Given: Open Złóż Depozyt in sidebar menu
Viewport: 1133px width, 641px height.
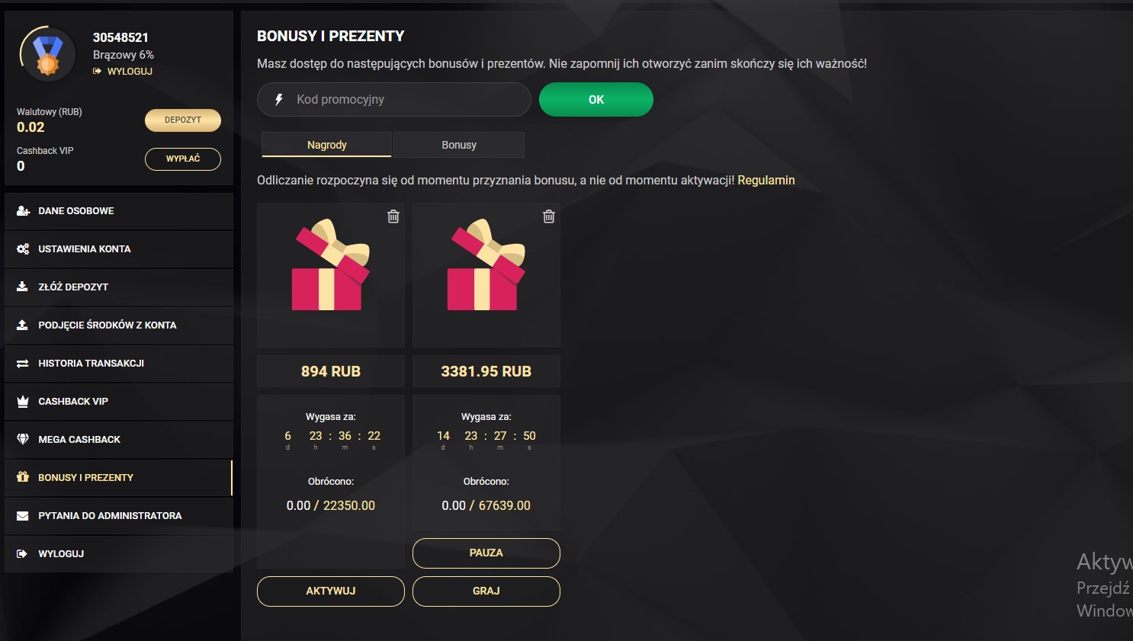Looking at the screenshot, I should [73, 287].
